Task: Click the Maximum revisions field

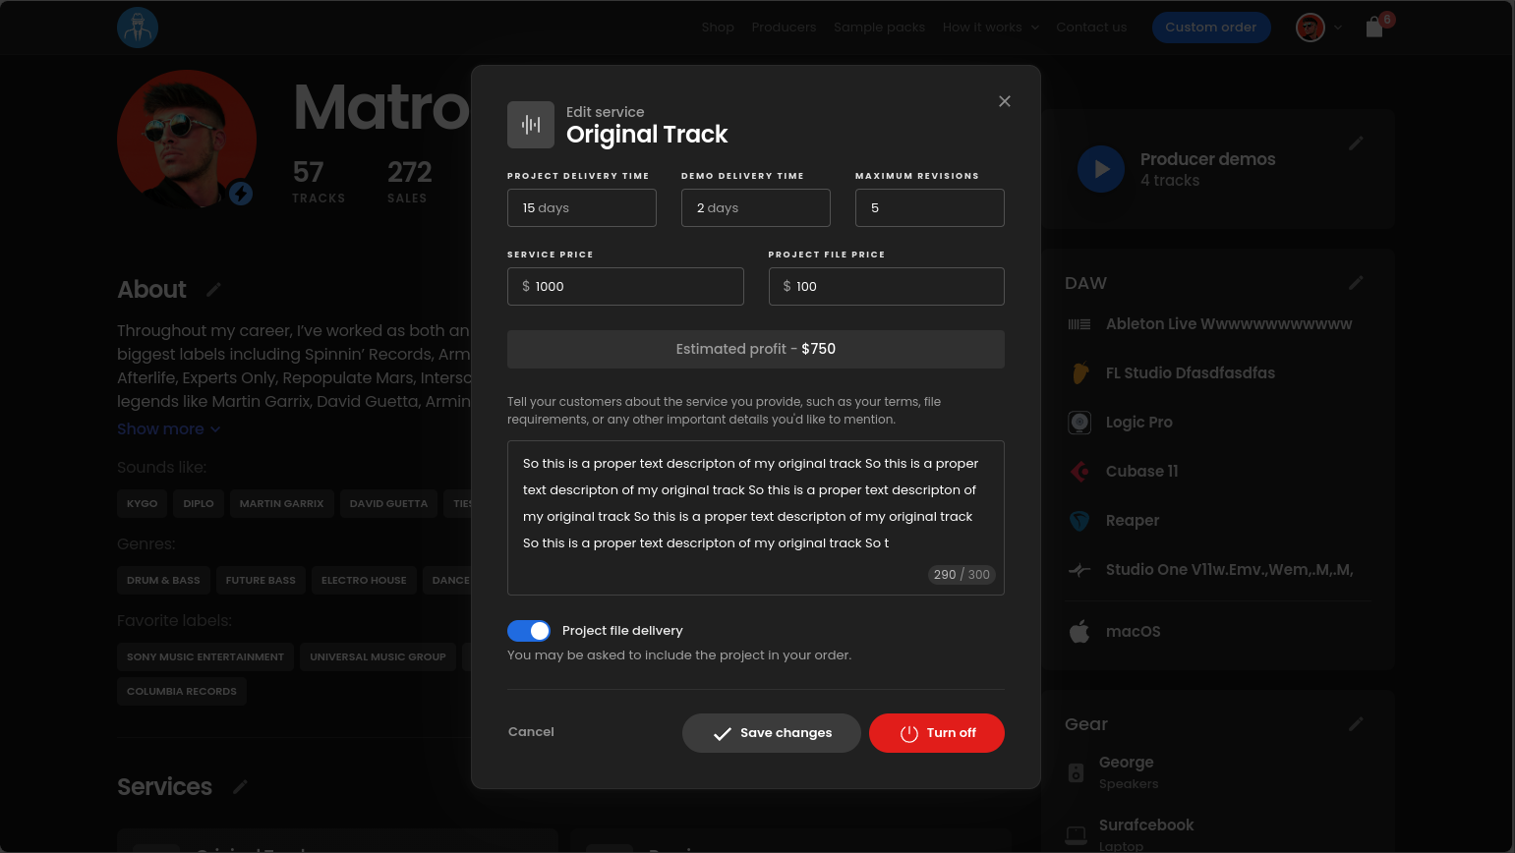Action: click(x=929, y=208)
